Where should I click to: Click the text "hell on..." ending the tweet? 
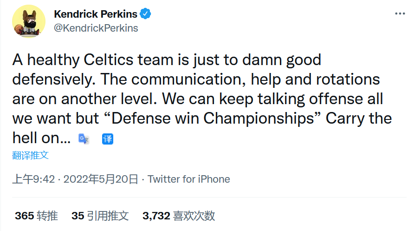[41, 138]
